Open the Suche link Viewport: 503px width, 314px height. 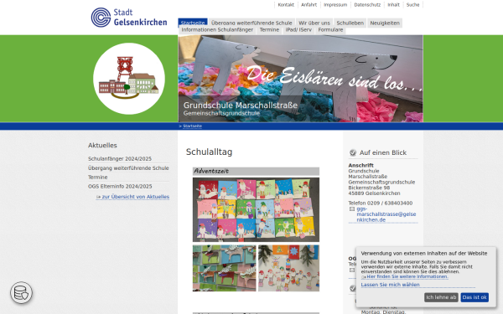412,5
